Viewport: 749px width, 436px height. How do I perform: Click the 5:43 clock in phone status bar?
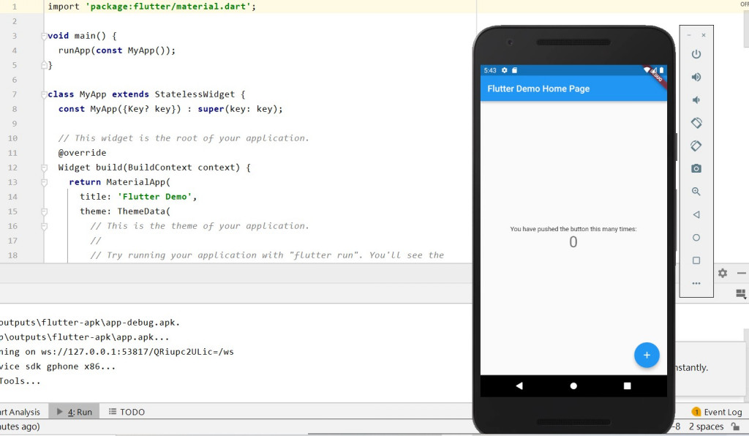(490, 70)
